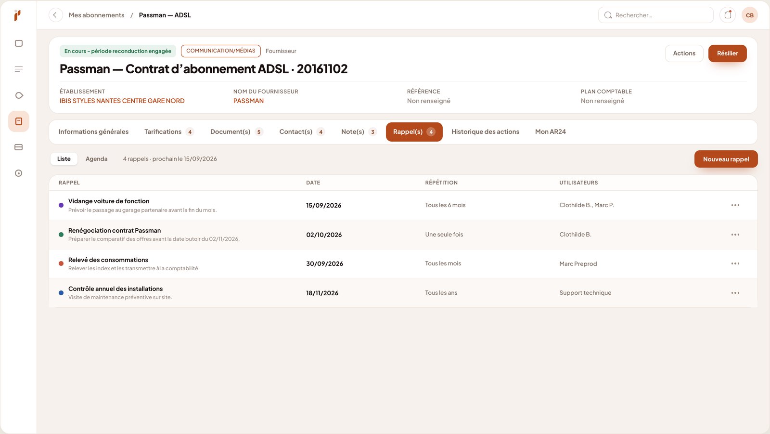The image size is (770, 434).
Task: Click the Tous les 6 mois repetition
Action: [445, 205]
